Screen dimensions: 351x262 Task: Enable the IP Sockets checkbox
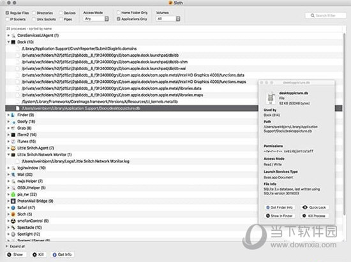pyautogui.click(x=8, y=19)
